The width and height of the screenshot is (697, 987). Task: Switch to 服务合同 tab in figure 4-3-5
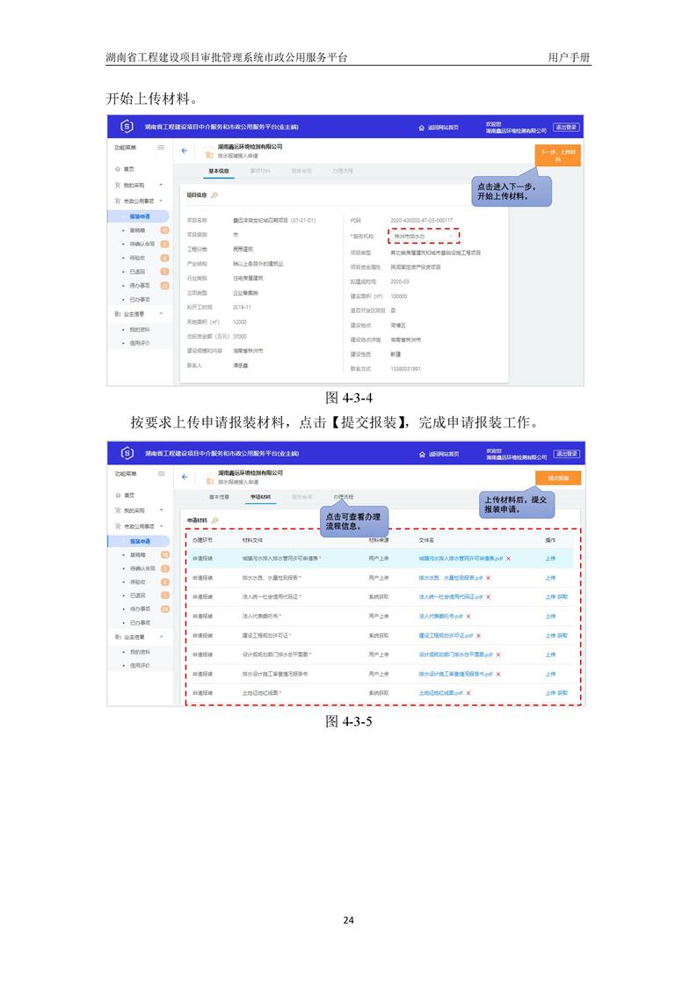(x=301, y=497)
